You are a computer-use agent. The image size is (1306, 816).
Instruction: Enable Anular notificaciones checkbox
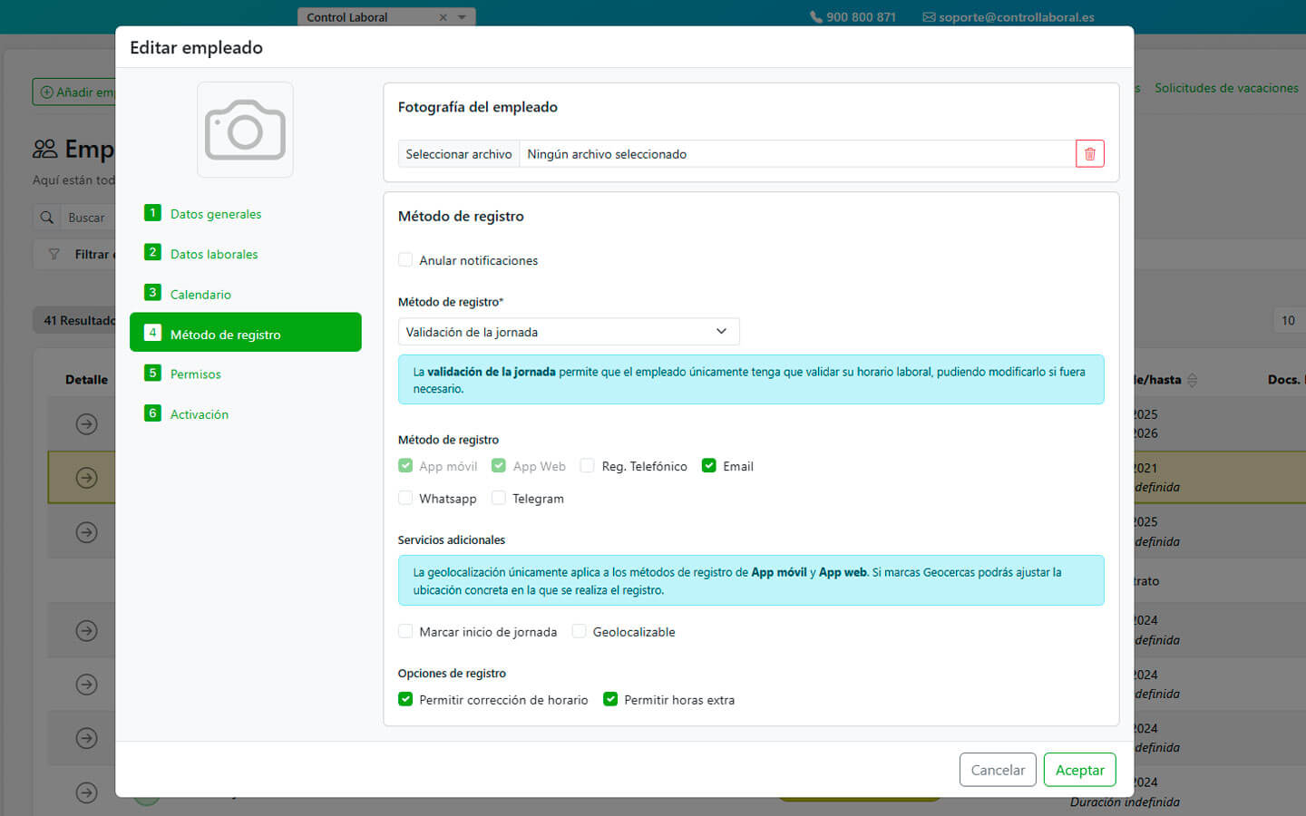(x=405, y=260)
